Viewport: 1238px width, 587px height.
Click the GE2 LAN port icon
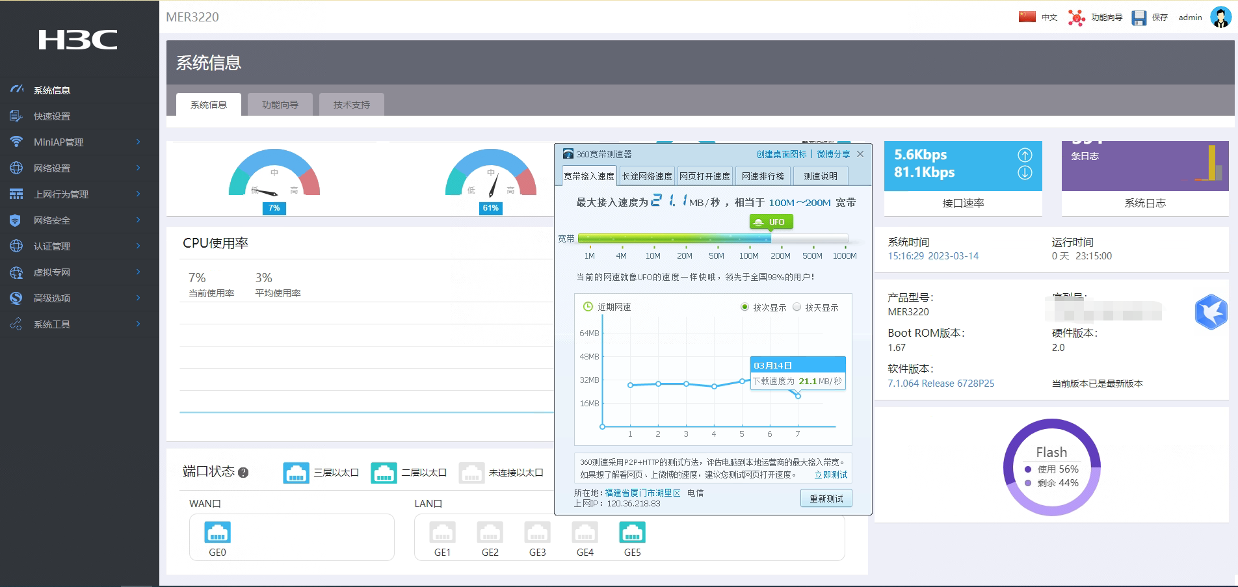pos(490,532)
